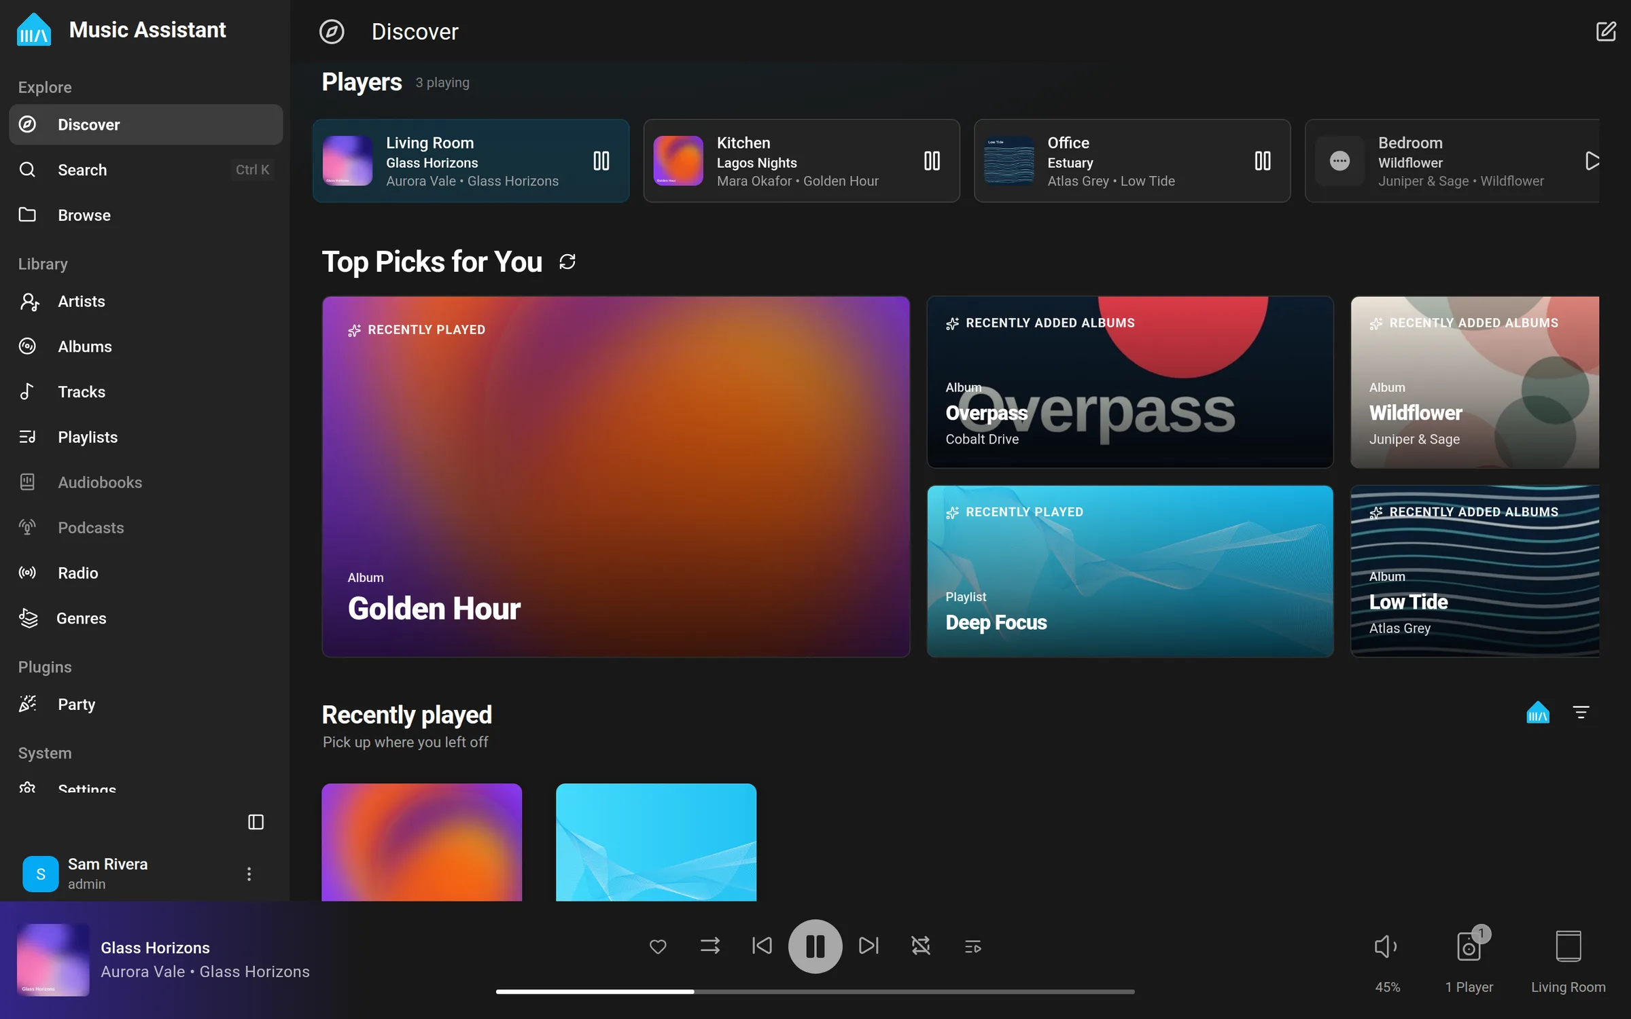Play the Bedroom player

click(1591, 161)
